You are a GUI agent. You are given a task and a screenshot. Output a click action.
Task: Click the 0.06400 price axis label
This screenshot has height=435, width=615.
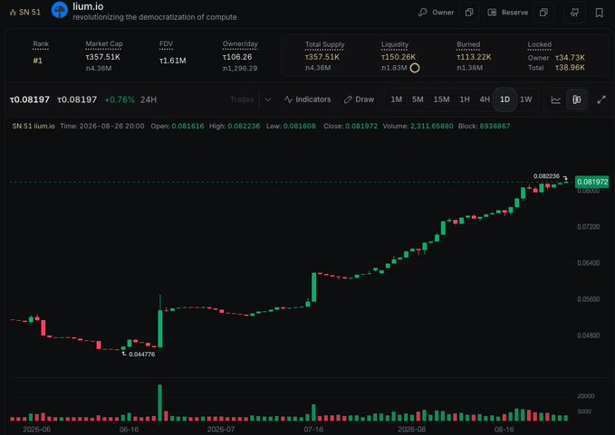click(x=589, y=263)
